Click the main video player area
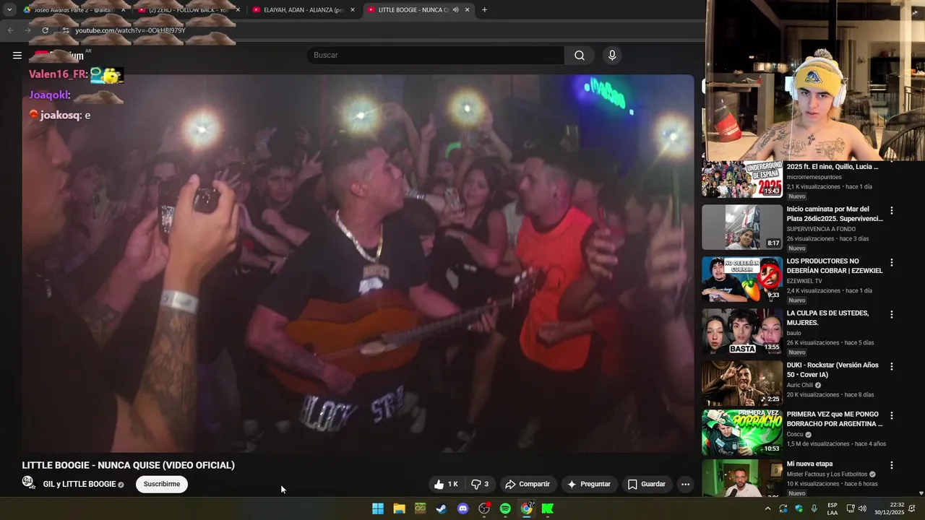The height and width of the screenshot is (520, 925). [x=358, y=264]
